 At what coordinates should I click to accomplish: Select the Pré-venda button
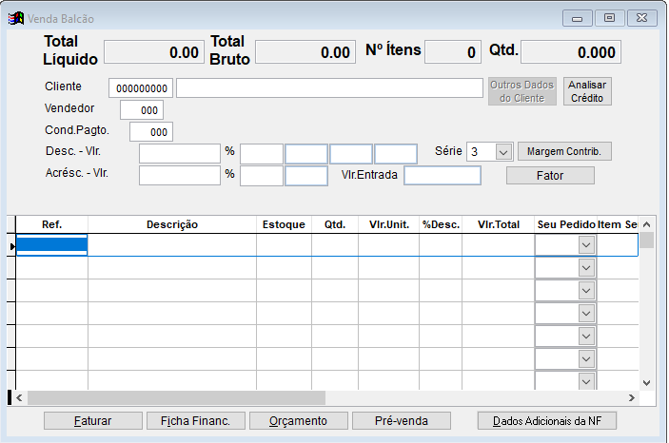(x=402, y=421)
